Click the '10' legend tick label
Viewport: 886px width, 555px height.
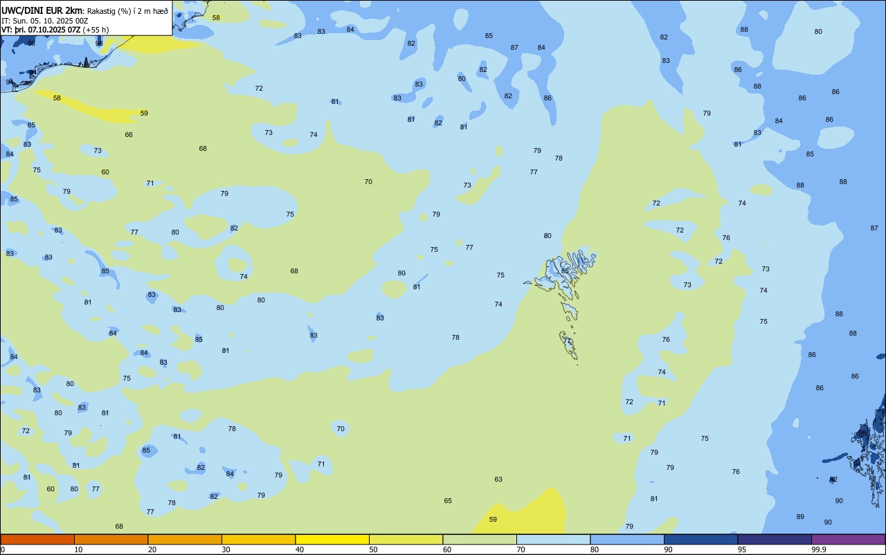click(79, 549)
